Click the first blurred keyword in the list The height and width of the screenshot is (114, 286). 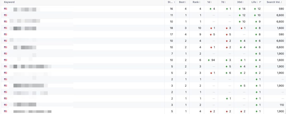point(25,9)
